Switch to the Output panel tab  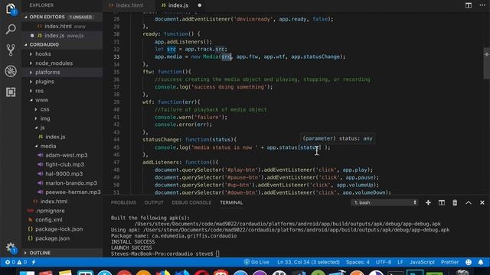(154, 202)
